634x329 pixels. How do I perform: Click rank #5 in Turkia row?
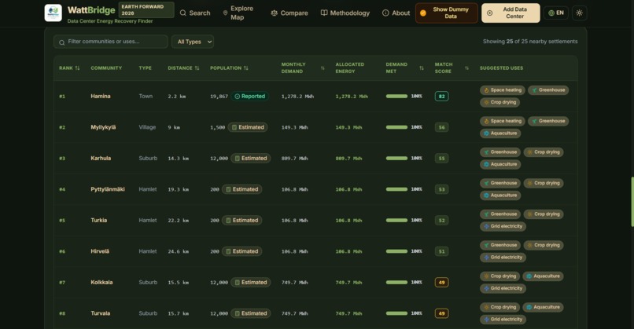point(62,221)
